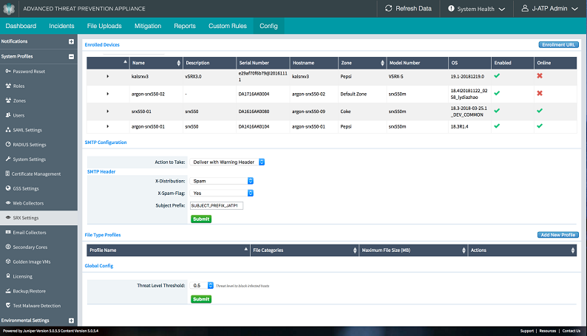Open Backup/Restore sidebar item

click(31, 291)
